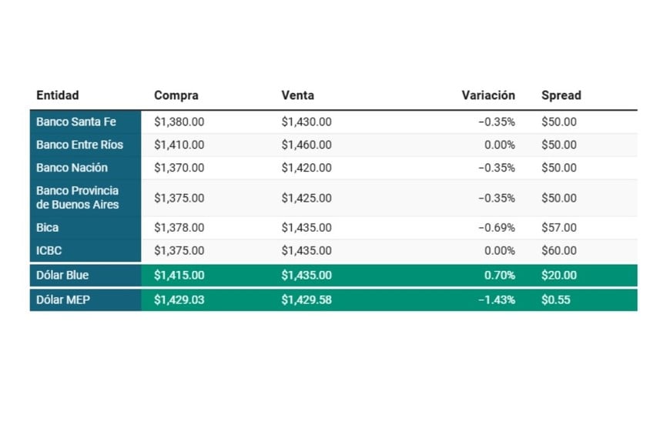Click the Dólar MEP row label
This screenshot has width=670, height=445.
[x=63, y=300]
